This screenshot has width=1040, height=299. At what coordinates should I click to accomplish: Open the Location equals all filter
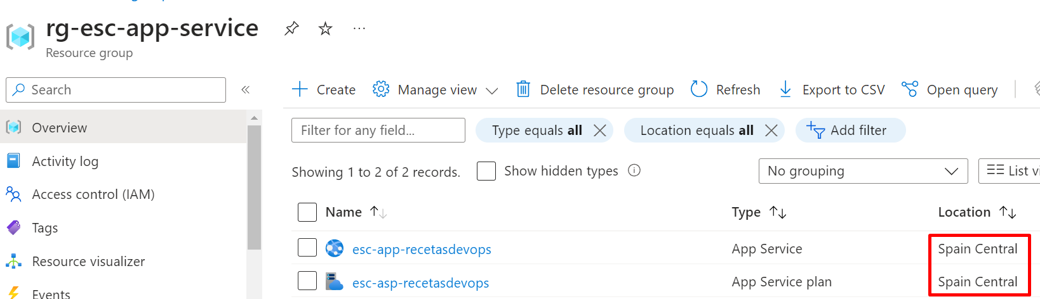coord(697,130)
